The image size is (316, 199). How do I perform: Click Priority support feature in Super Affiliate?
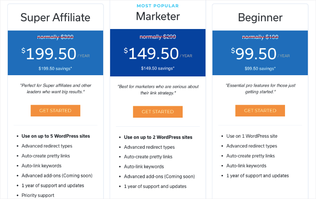tap(38, 195)
